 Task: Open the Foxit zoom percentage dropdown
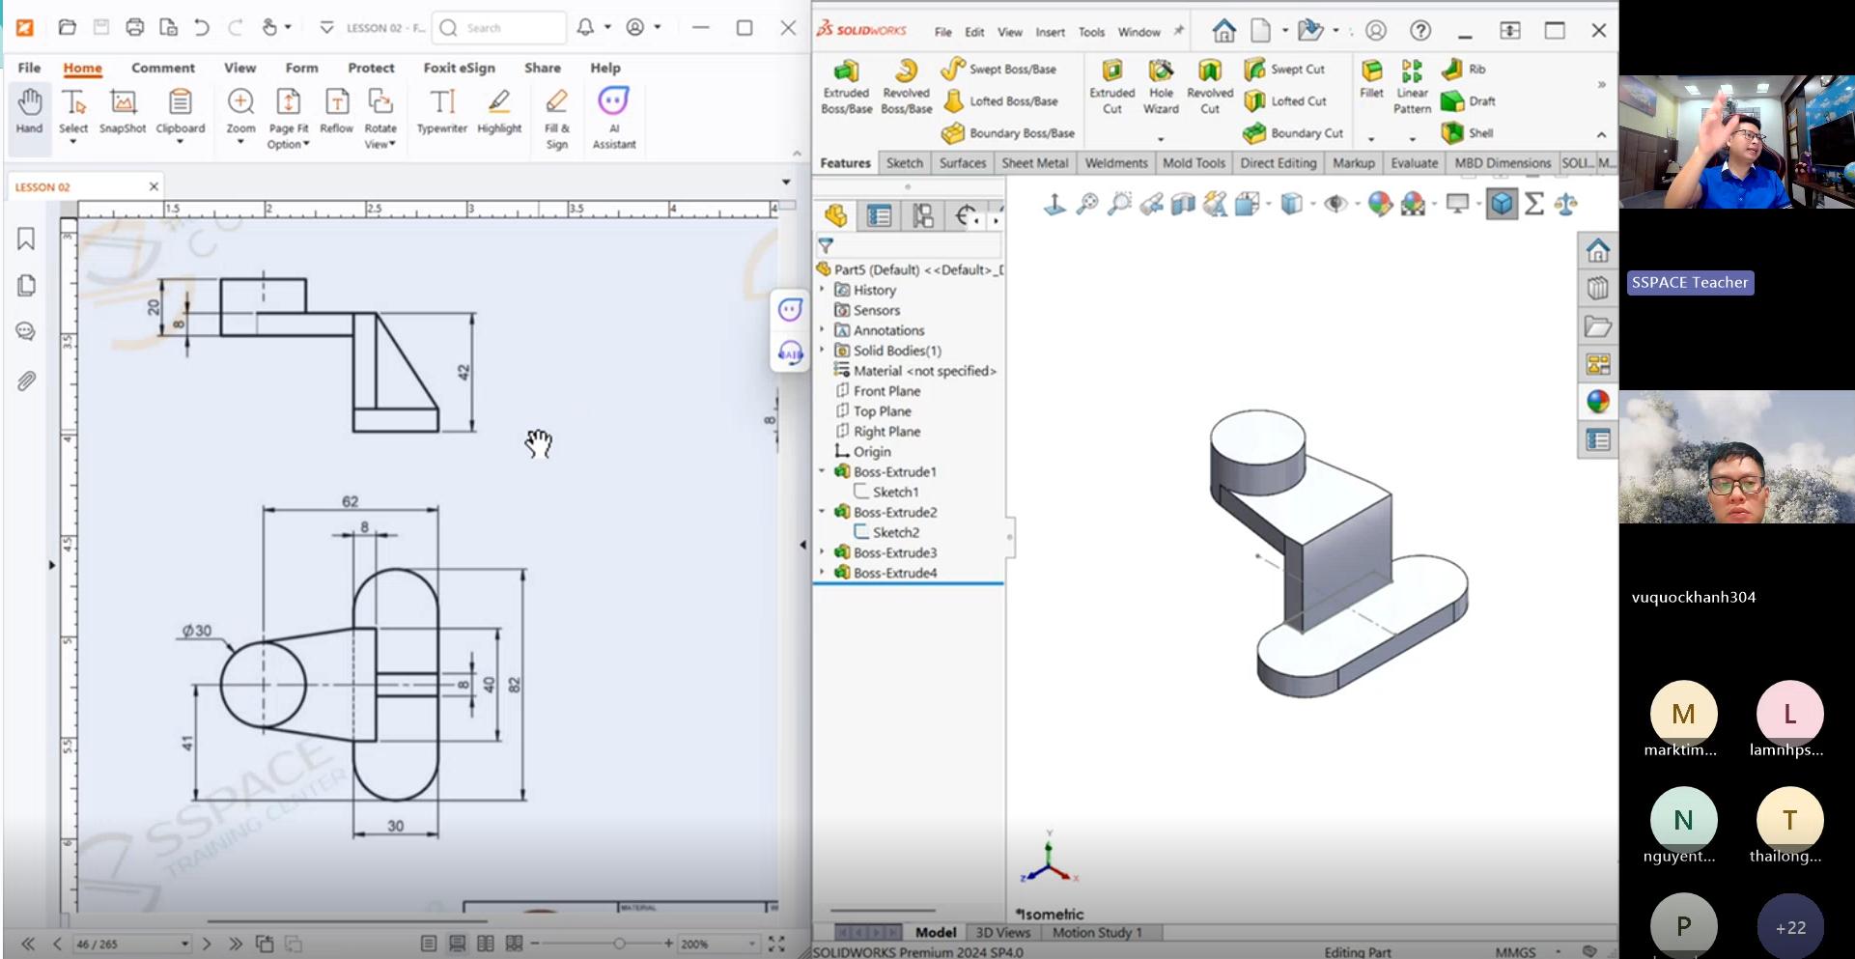[x=752, y=944]
